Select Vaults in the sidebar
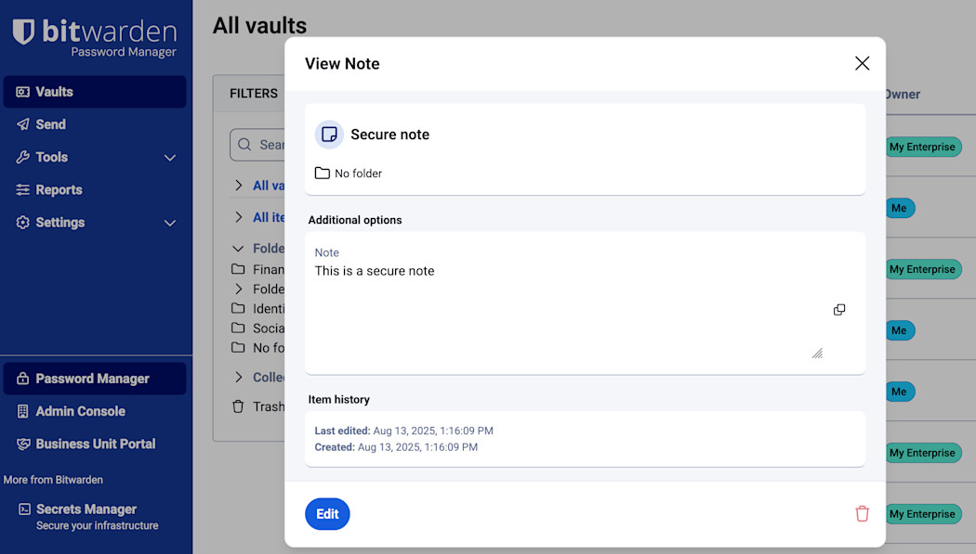976x554 pixels. tap(54, 92)
